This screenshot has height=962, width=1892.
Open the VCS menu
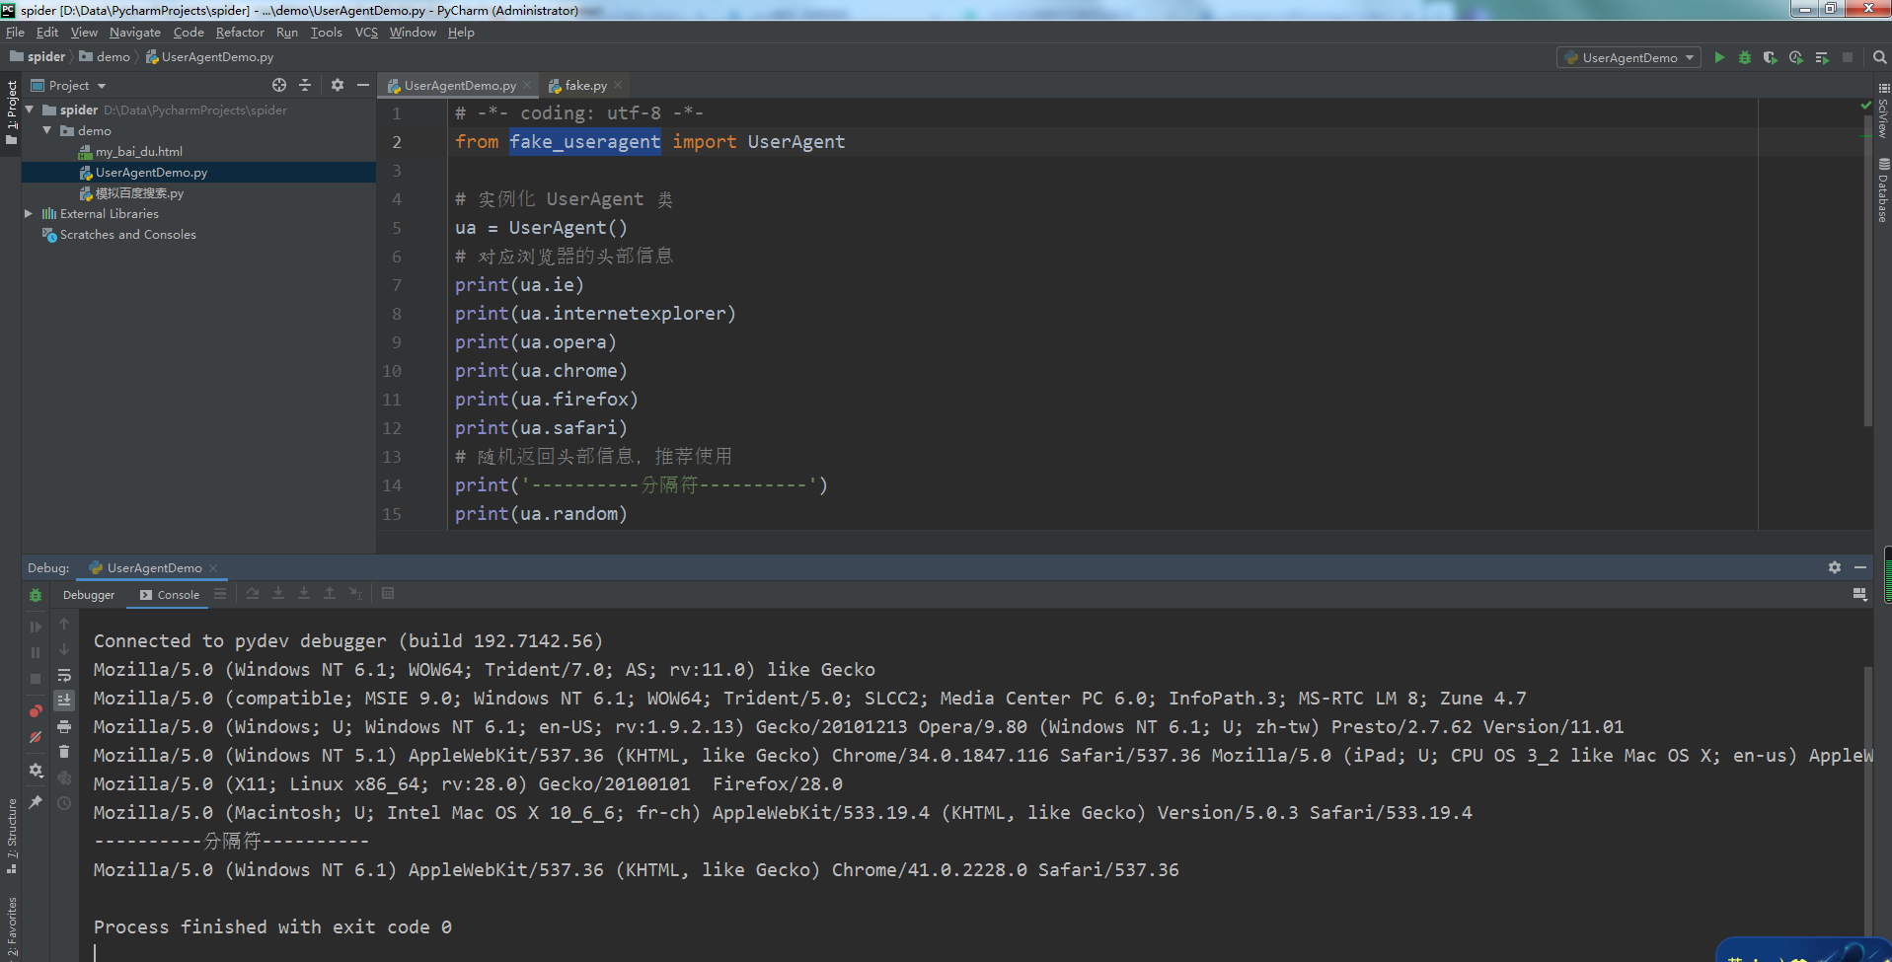coord(366,33)
